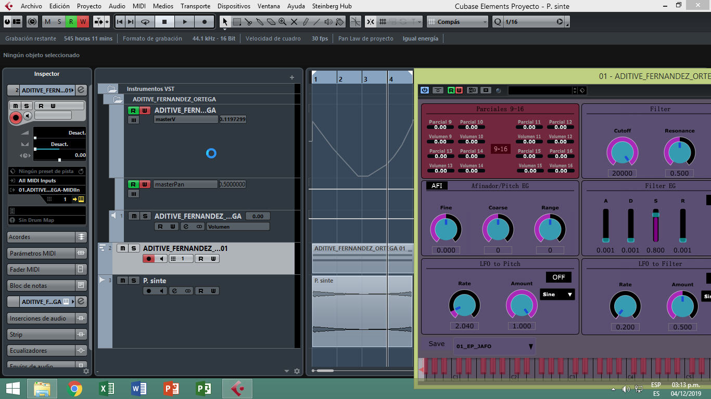Select the Line tool

pos(317,22)
